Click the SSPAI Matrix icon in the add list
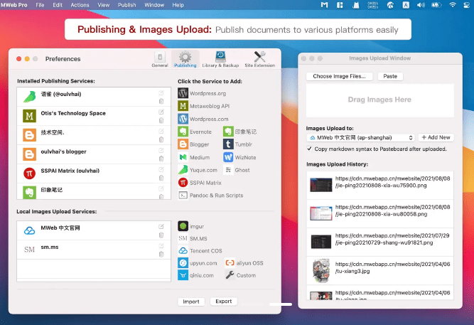 [183, 183]
